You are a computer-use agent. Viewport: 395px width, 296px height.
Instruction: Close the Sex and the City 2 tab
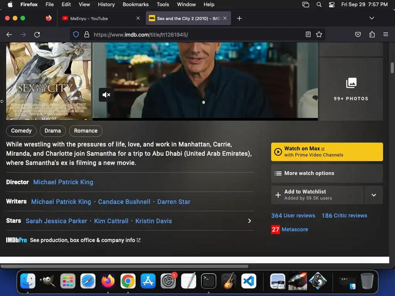[225, 18]
